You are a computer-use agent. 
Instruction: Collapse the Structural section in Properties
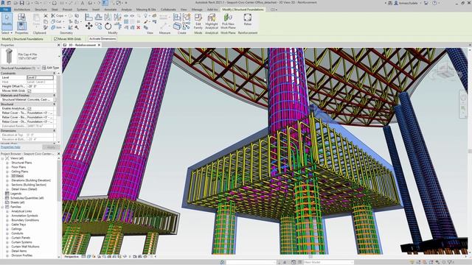pos(55,104)
